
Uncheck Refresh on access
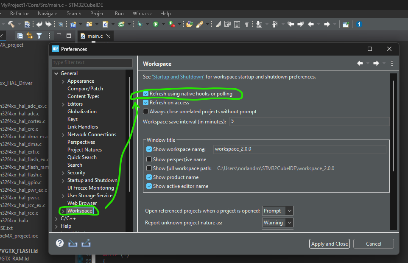(x=146, y=103)
